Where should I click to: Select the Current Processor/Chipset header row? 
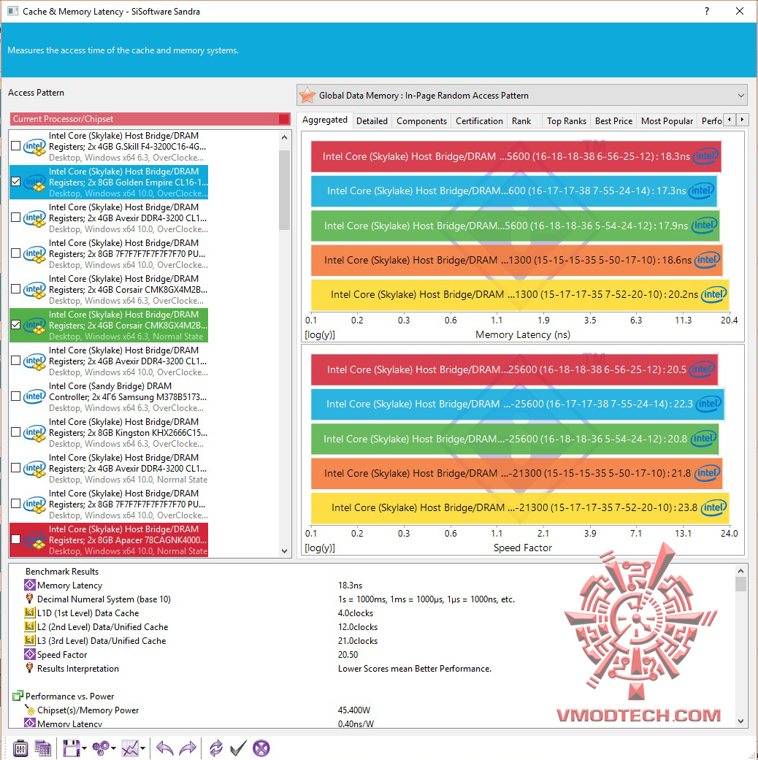pyautogui.click(x=150, y=119)
